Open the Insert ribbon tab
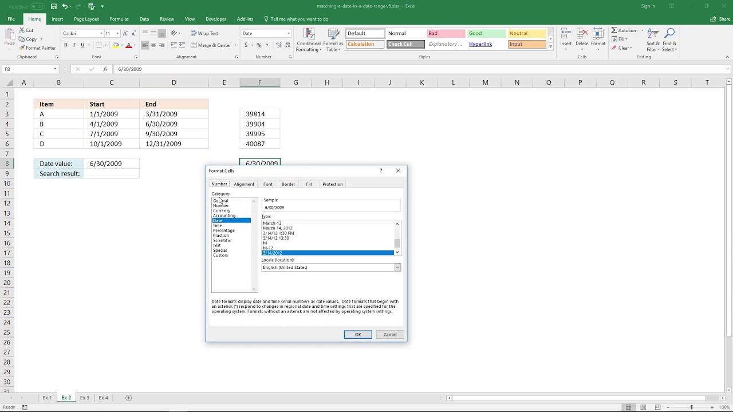The image size is (733, 412). pos(57,19)
